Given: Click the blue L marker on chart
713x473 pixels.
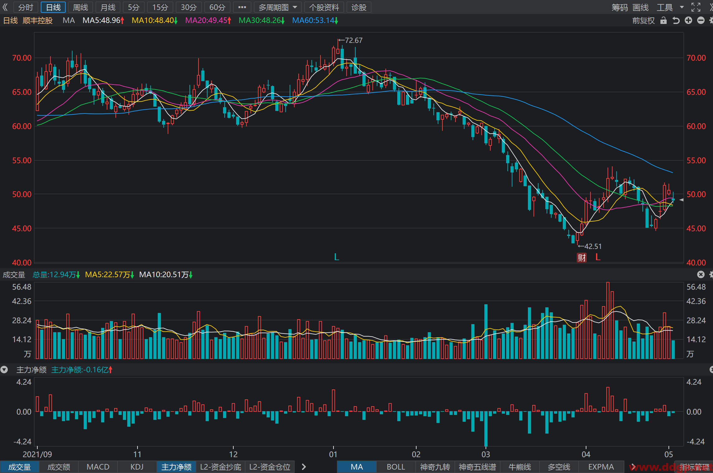Looking at the screenshot, I should pos(336,257).
